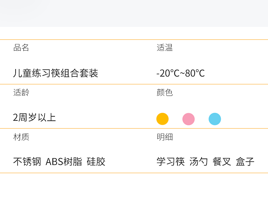
Task: Click the 适温 heading
Action: 165,48
